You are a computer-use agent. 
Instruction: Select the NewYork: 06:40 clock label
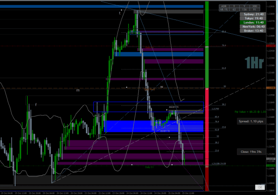(253, 27)
